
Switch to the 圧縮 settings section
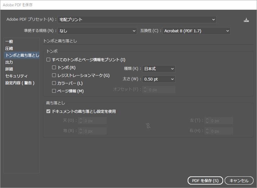click(9, 48)
